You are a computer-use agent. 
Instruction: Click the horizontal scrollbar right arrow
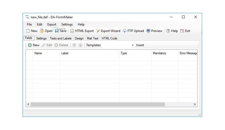(x=195, y=104)
